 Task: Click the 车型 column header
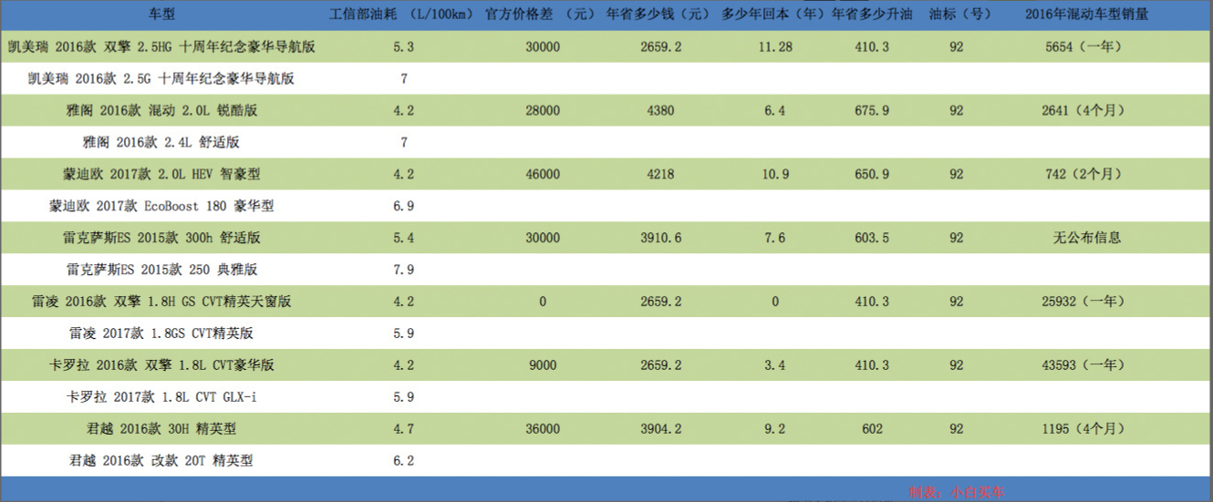161,14
